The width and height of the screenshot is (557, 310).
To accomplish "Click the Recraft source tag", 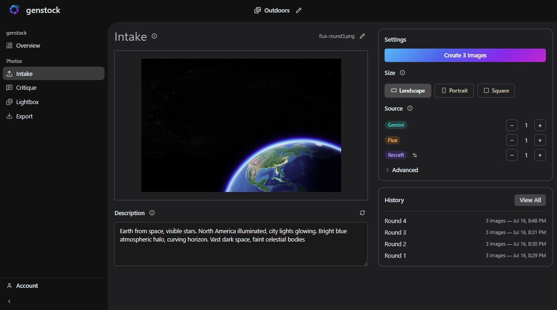I will tap(396, 155).
